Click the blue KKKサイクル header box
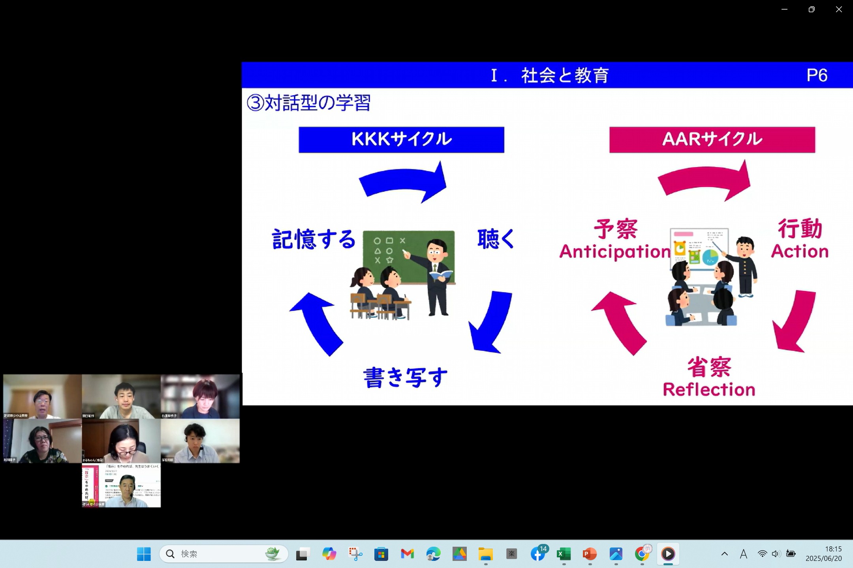 pyautogui.click(x=401, y=140)
